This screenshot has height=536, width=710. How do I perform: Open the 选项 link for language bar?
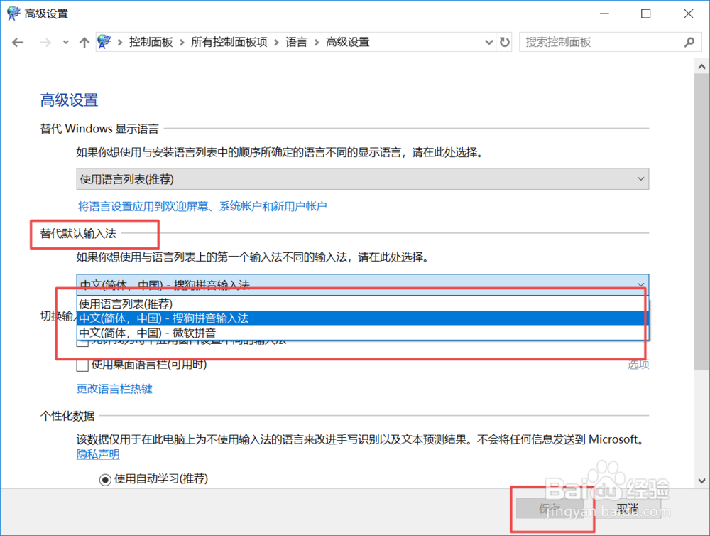coord(638,364)
